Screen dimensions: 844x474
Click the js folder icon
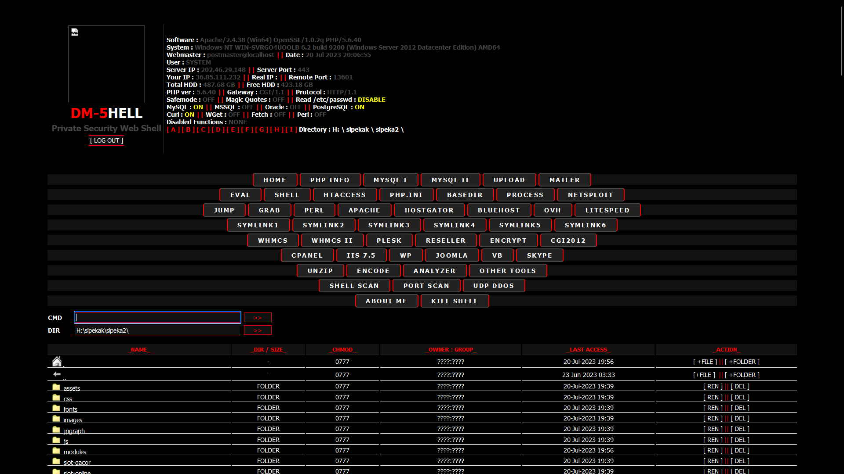tap(56, 440)
